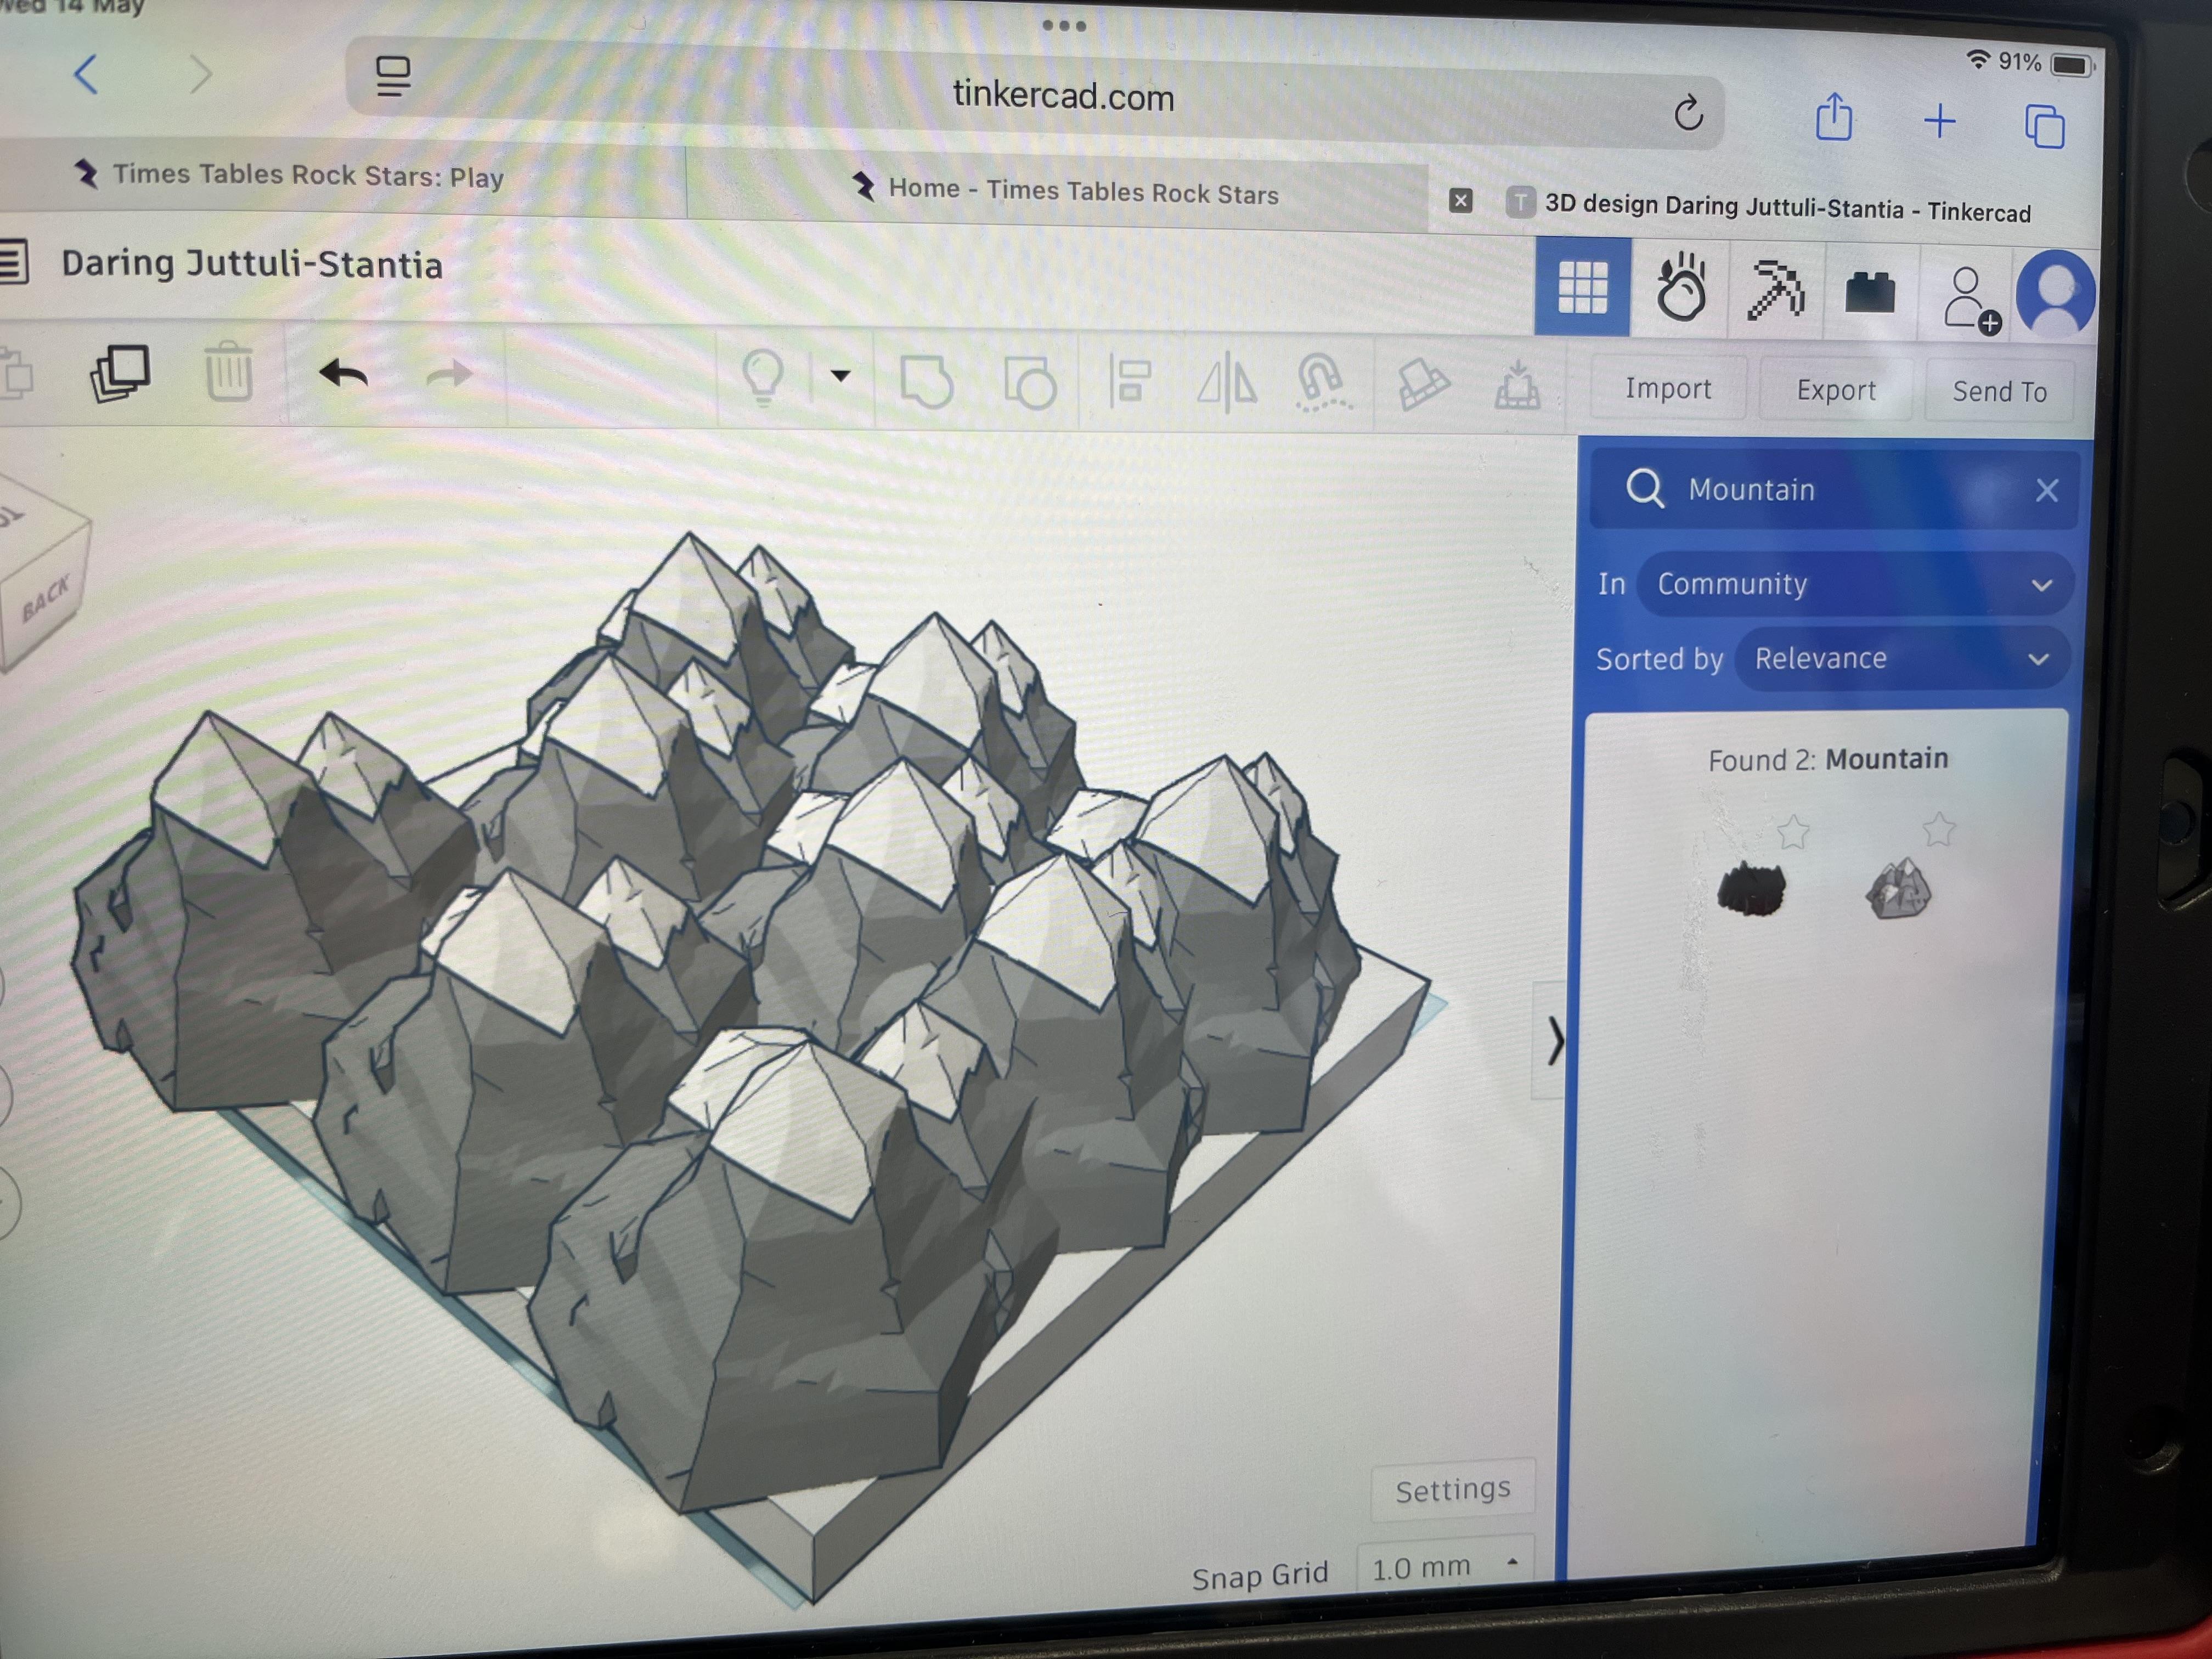The height and width of the screenshot is (1659, 2212).
Task: Open the Sorted by Relevance dropdown
Action: (1901, 659)
